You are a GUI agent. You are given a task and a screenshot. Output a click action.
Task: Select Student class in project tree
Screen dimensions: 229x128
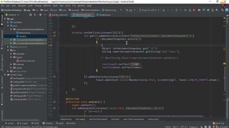pyautogui.click(x=23, y=36)
